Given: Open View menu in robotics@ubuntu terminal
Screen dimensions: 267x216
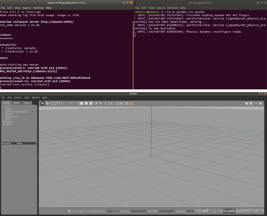Looking at the screenshot, I should click(151, 8).
